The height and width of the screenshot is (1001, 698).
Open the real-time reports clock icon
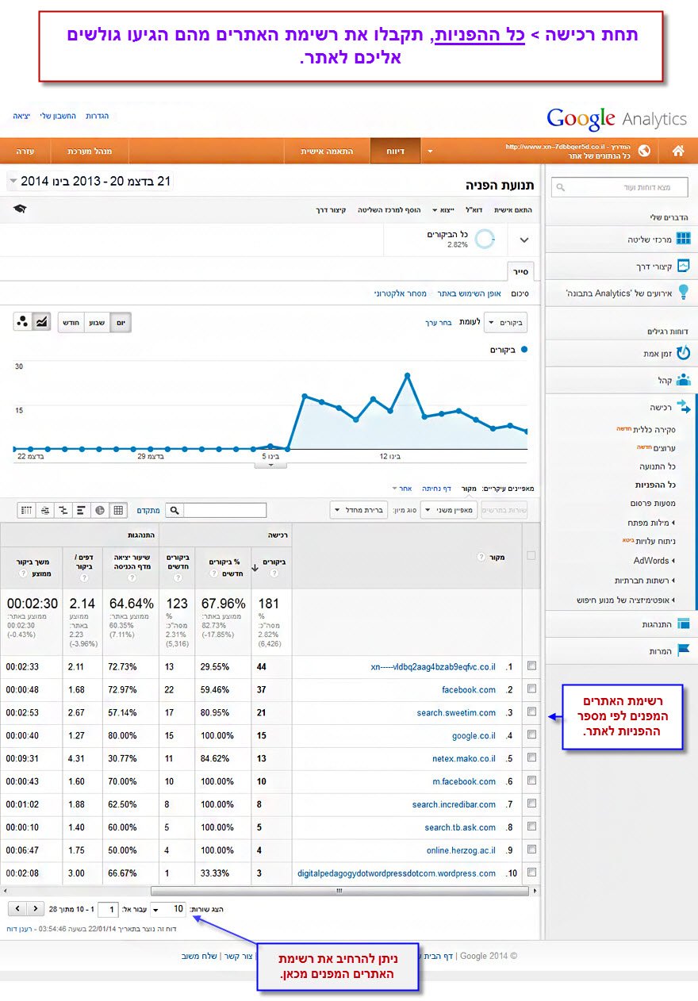coord(683,353)
